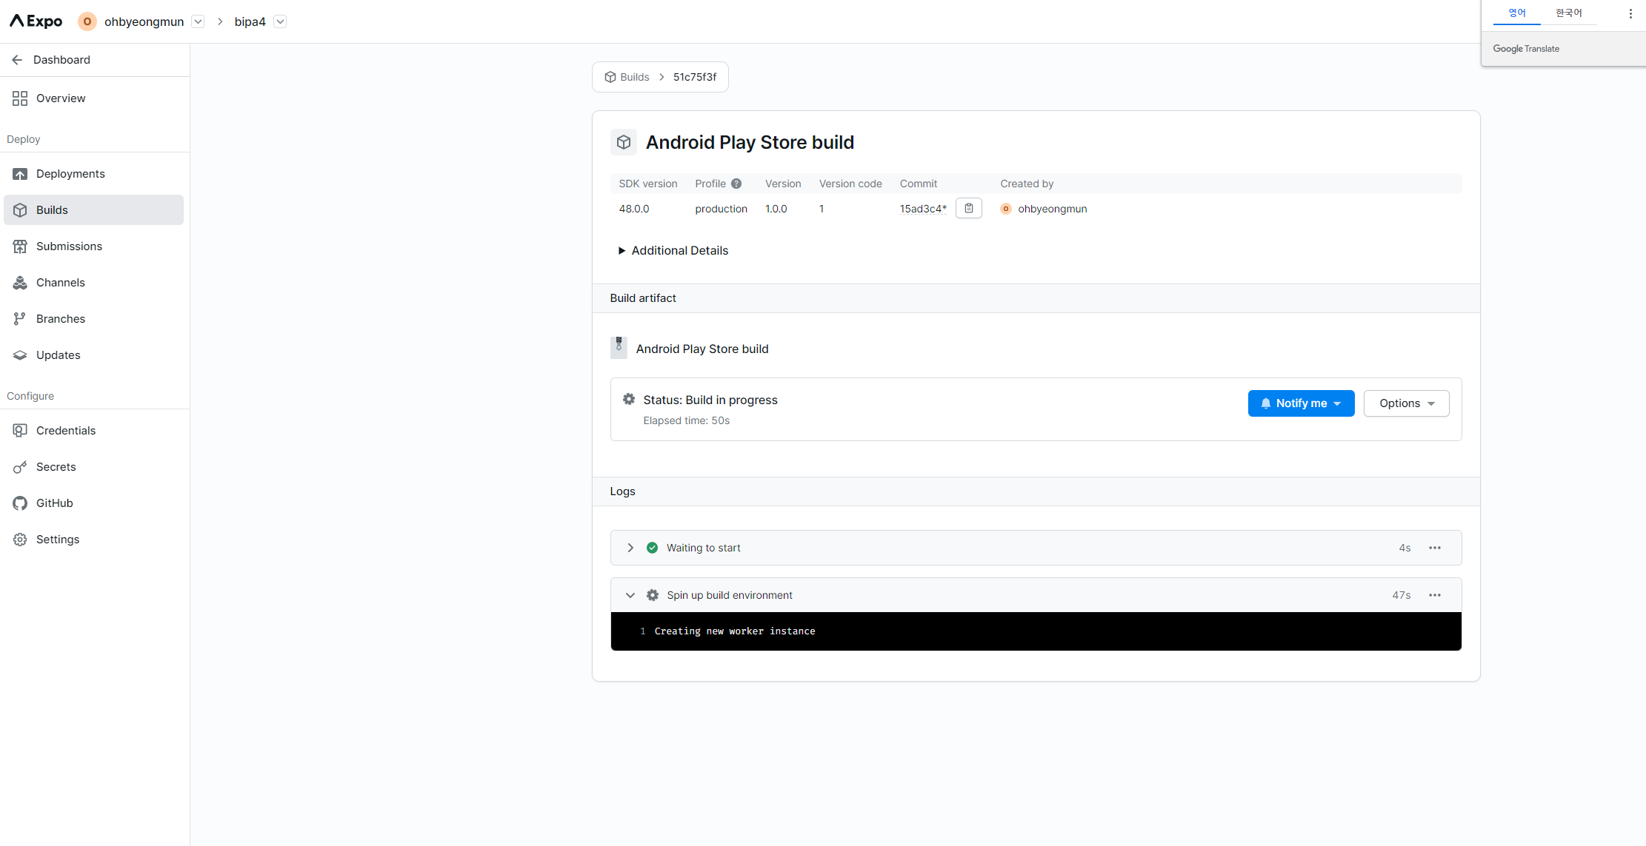This screenshot has width=1646, height=846.
Task: Open Google Translate options menu
Action: [x=1630, y=13]
